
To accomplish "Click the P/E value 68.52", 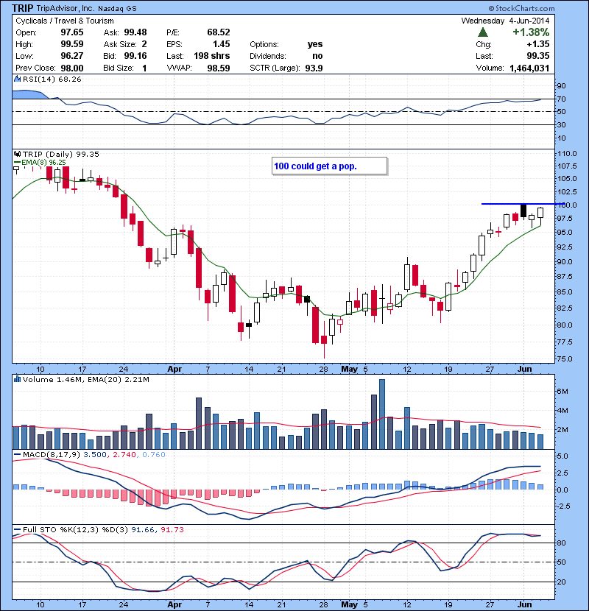I will point(218,32).
